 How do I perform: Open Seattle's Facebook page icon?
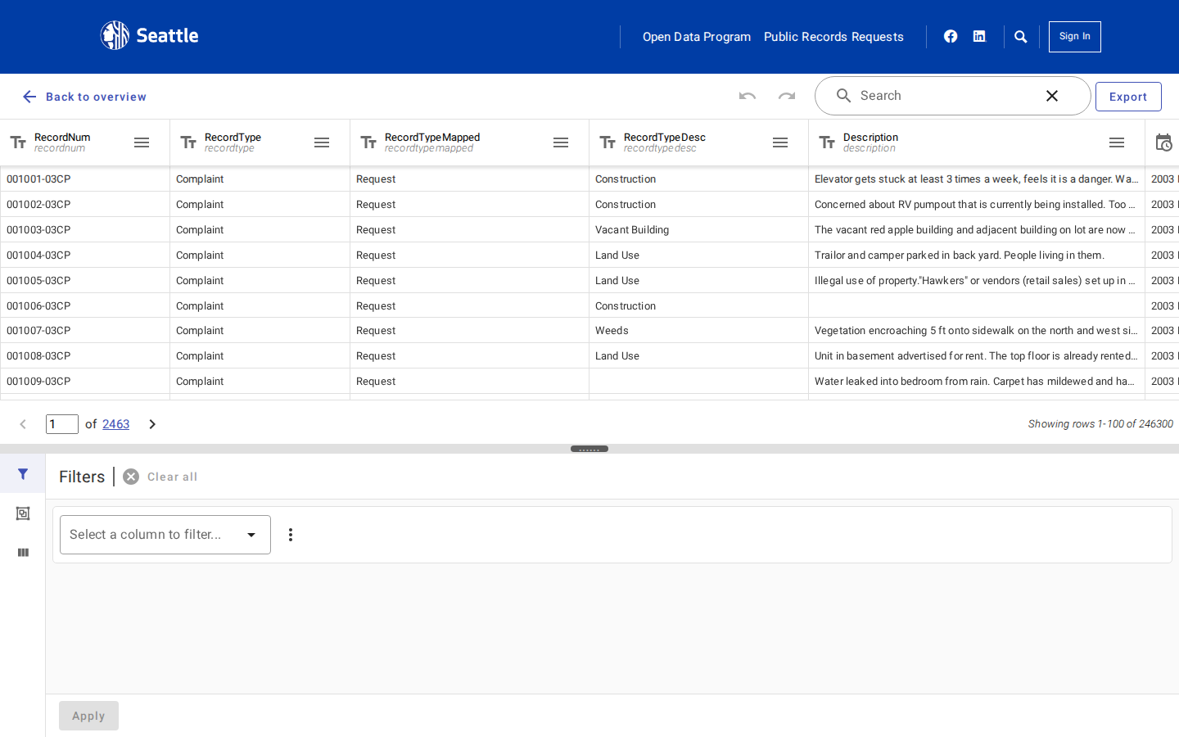tap(951, 36)
